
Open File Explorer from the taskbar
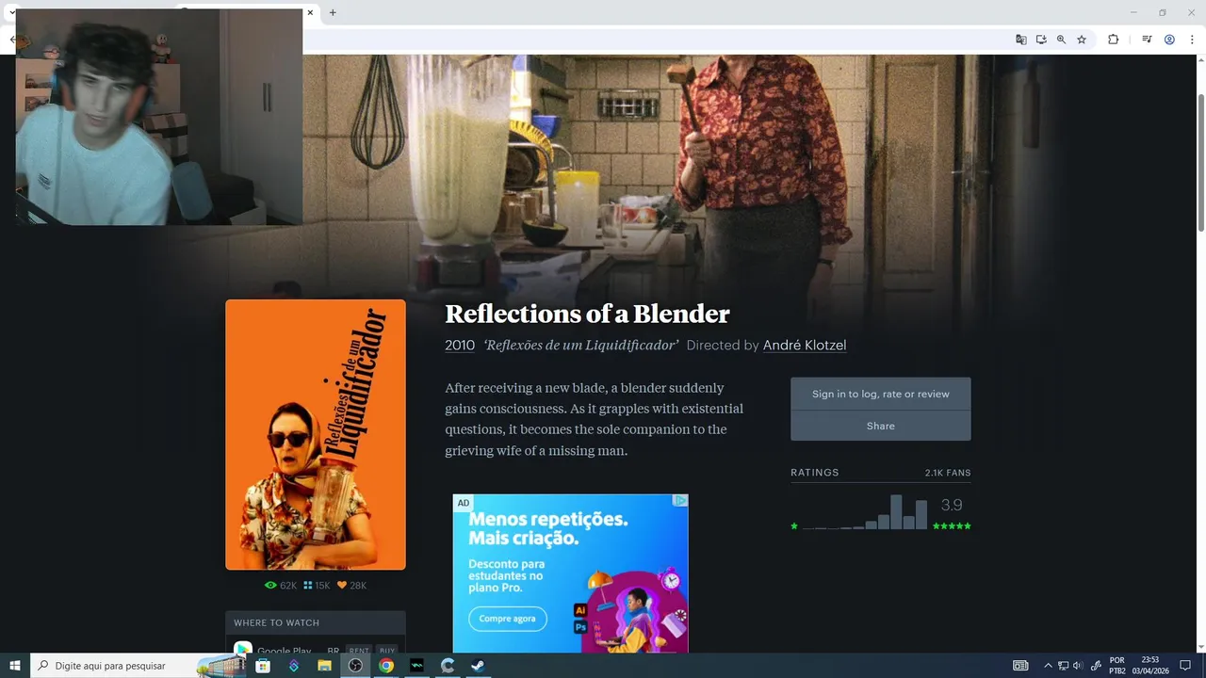324,666
